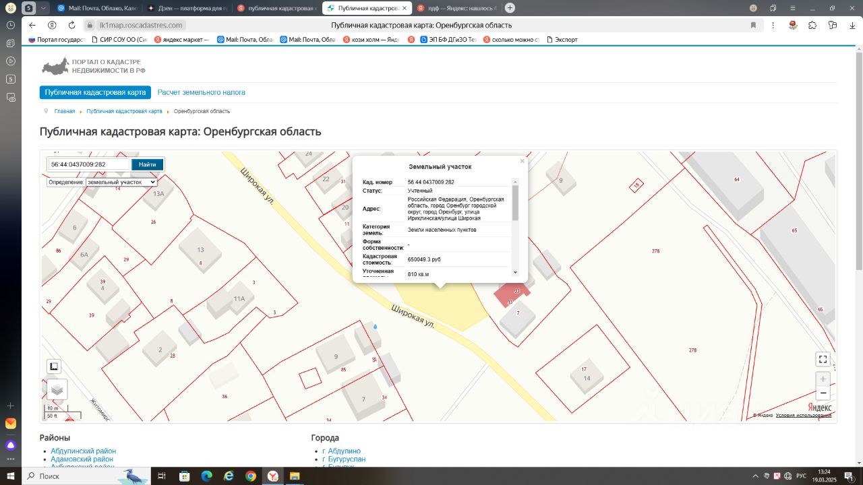This screenshot has height=485, width=863.
Task: Switch keyboard language РУС indicator
Action: pyautogui.click(x=801, y=476)
